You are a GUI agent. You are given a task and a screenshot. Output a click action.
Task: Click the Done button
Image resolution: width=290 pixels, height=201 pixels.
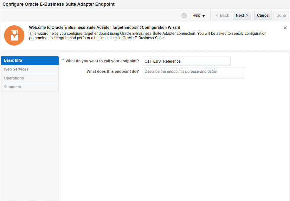point(281,16)
